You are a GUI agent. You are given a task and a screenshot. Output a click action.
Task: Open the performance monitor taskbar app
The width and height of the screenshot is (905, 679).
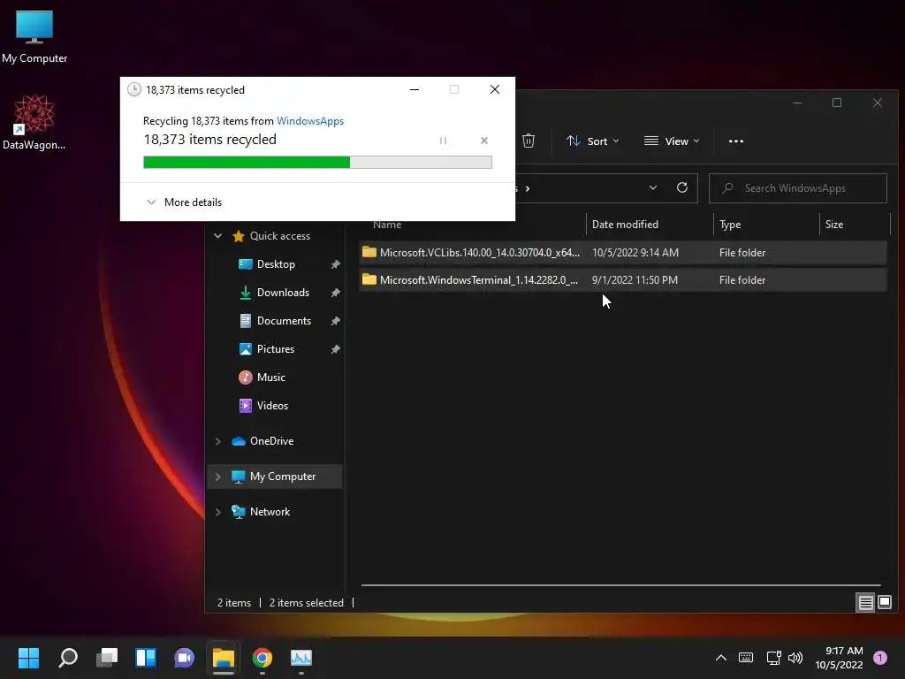click(300, 658)
